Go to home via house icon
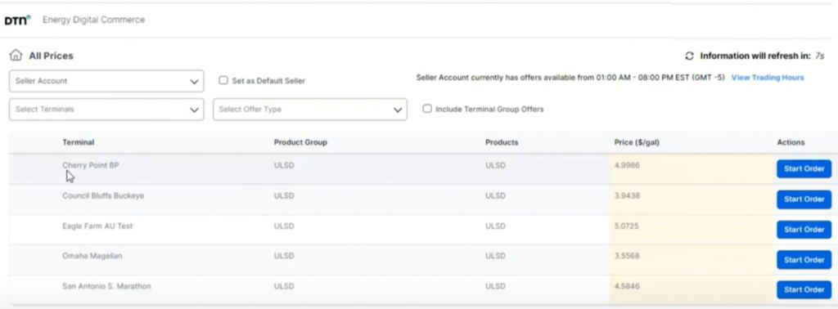 (x=16, y=55)
